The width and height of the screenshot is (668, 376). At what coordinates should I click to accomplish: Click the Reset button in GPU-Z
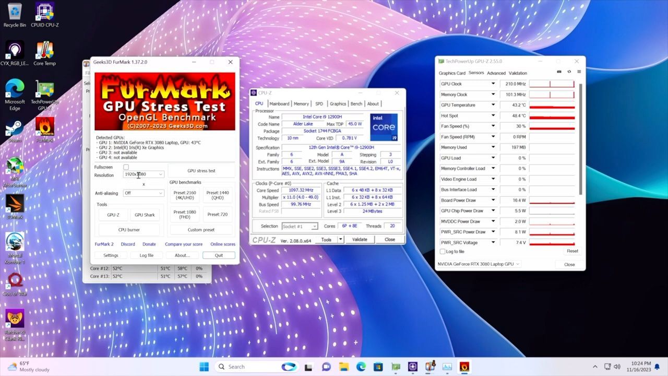tap(572, 251)
